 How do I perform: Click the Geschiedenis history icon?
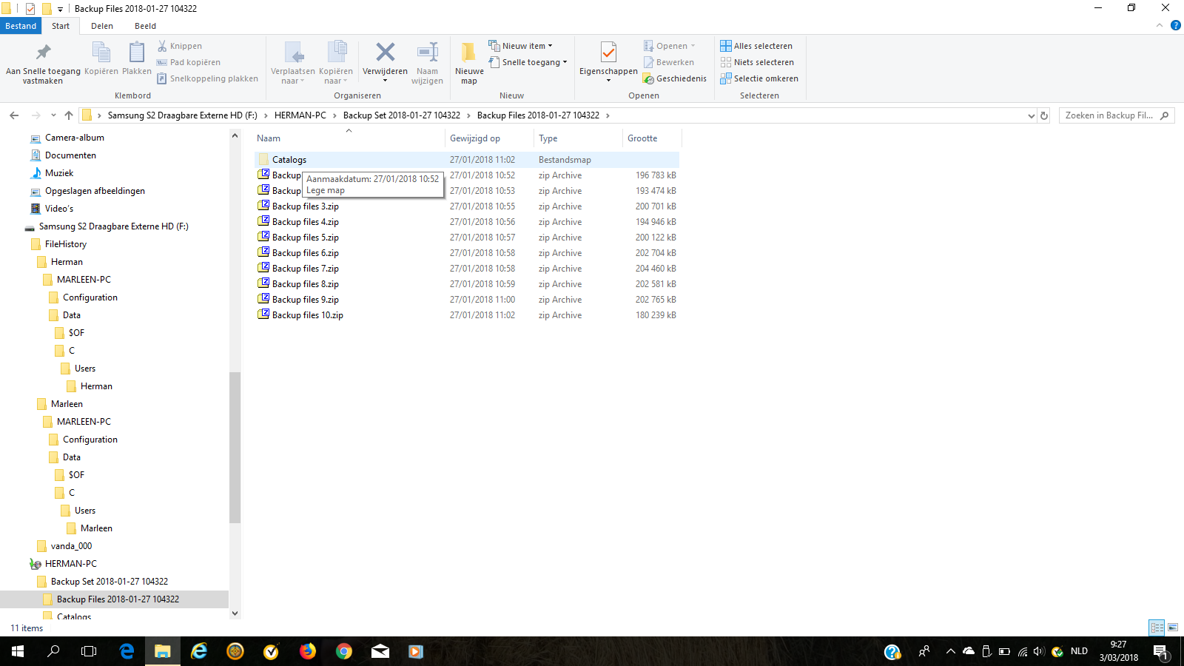674,78
